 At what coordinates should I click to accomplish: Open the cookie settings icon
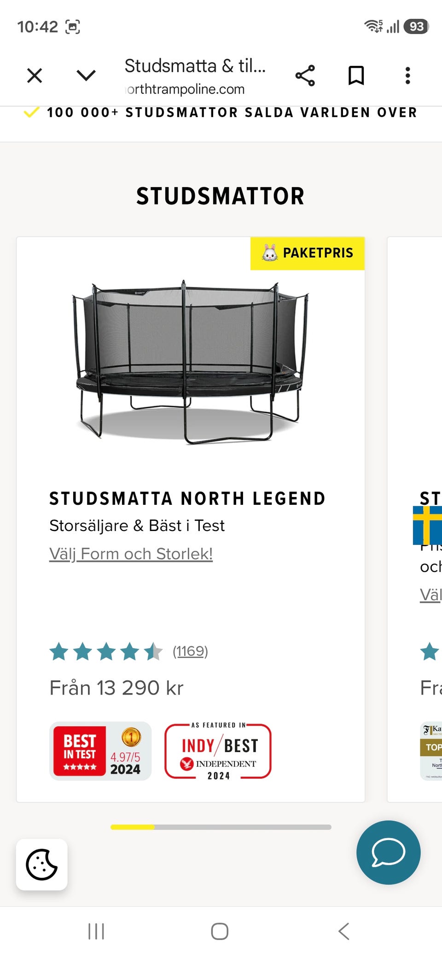pyautogui.click(x=42, y=865)
